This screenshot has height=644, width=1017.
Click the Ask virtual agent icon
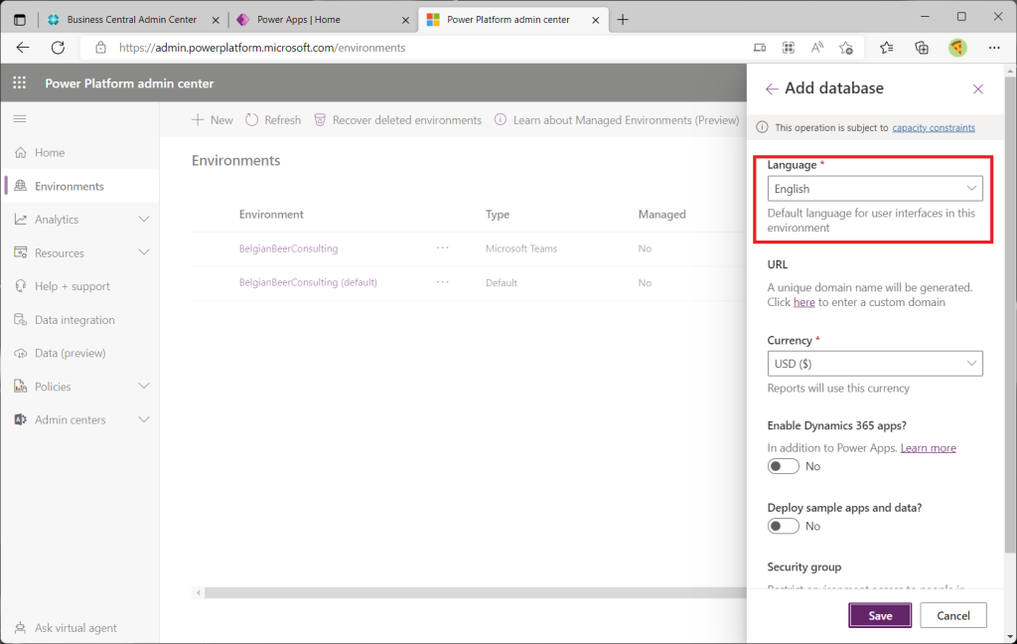21,628
